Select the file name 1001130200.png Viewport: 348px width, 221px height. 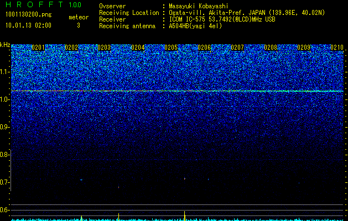click(x=29, y=14)
